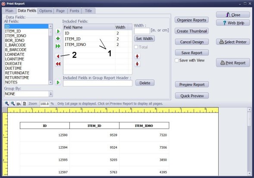Viewport: 254px width, 178px height.
Task: Click the All Fields list down scroll arrow
Action: coord(50,83)
